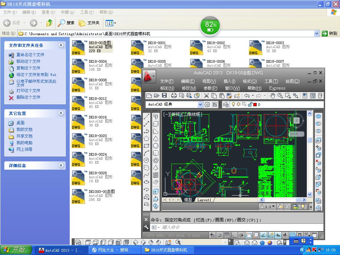This screenshot has height=255, width=340.
Task: Click the Undo arrow icon
Action: click(x=247, y=96)
